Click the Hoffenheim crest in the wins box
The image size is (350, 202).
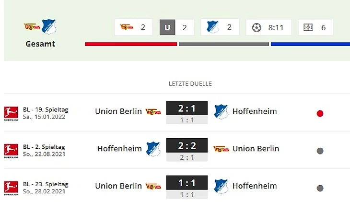point(213,27)
